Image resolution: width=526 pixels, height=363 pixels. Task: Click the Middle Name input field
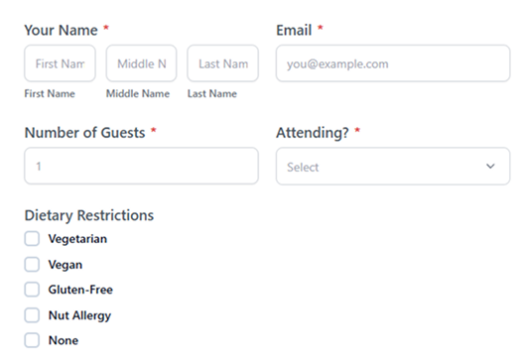[x=141, y=63]
